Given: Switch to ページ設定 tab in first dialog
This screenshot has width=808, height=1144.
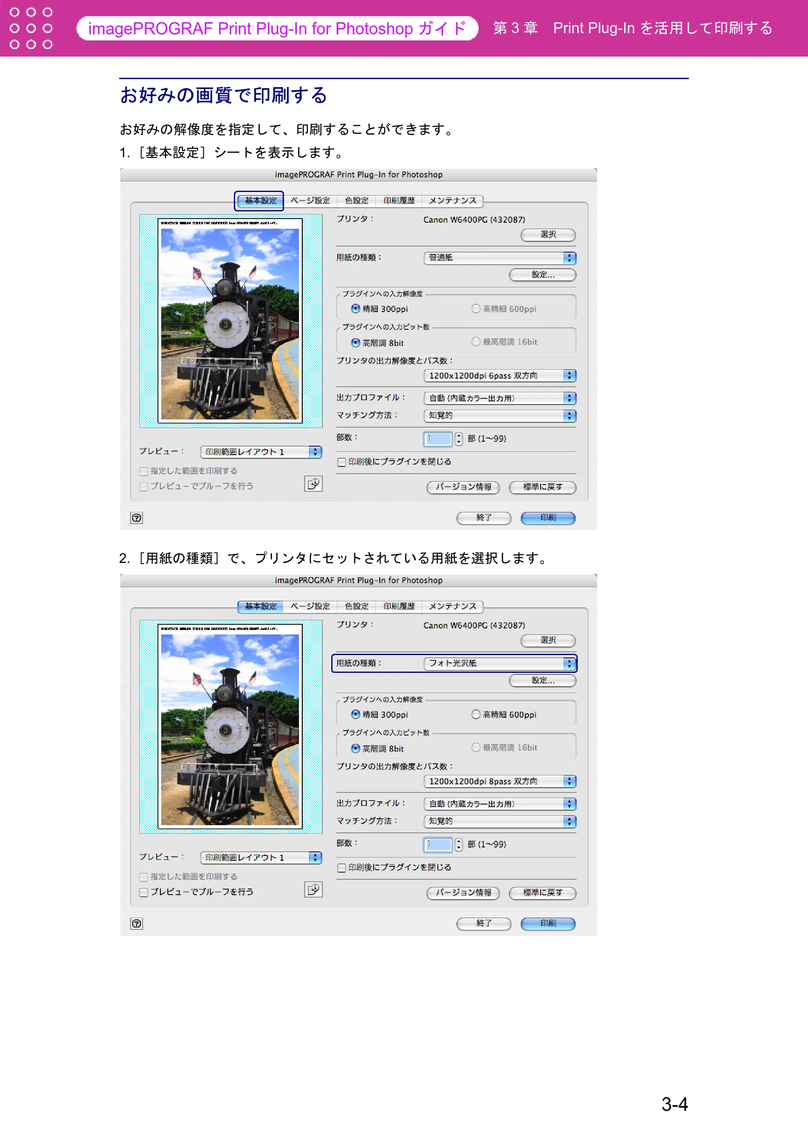Looking at the screenshot, I should [x=310, y=201].
